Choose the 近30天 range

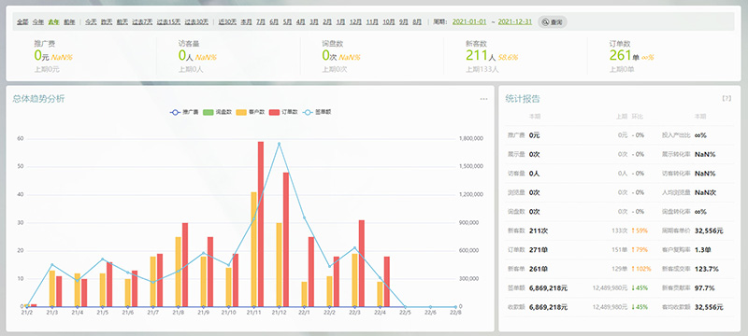227,21
